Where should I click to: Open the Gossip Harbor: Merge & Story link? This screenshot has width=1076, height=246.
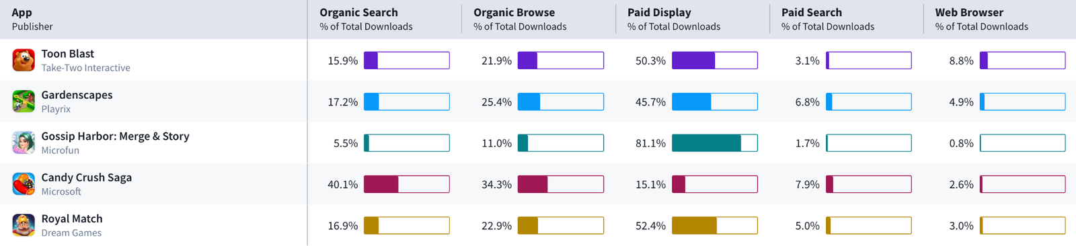click(x=115, y=136)
